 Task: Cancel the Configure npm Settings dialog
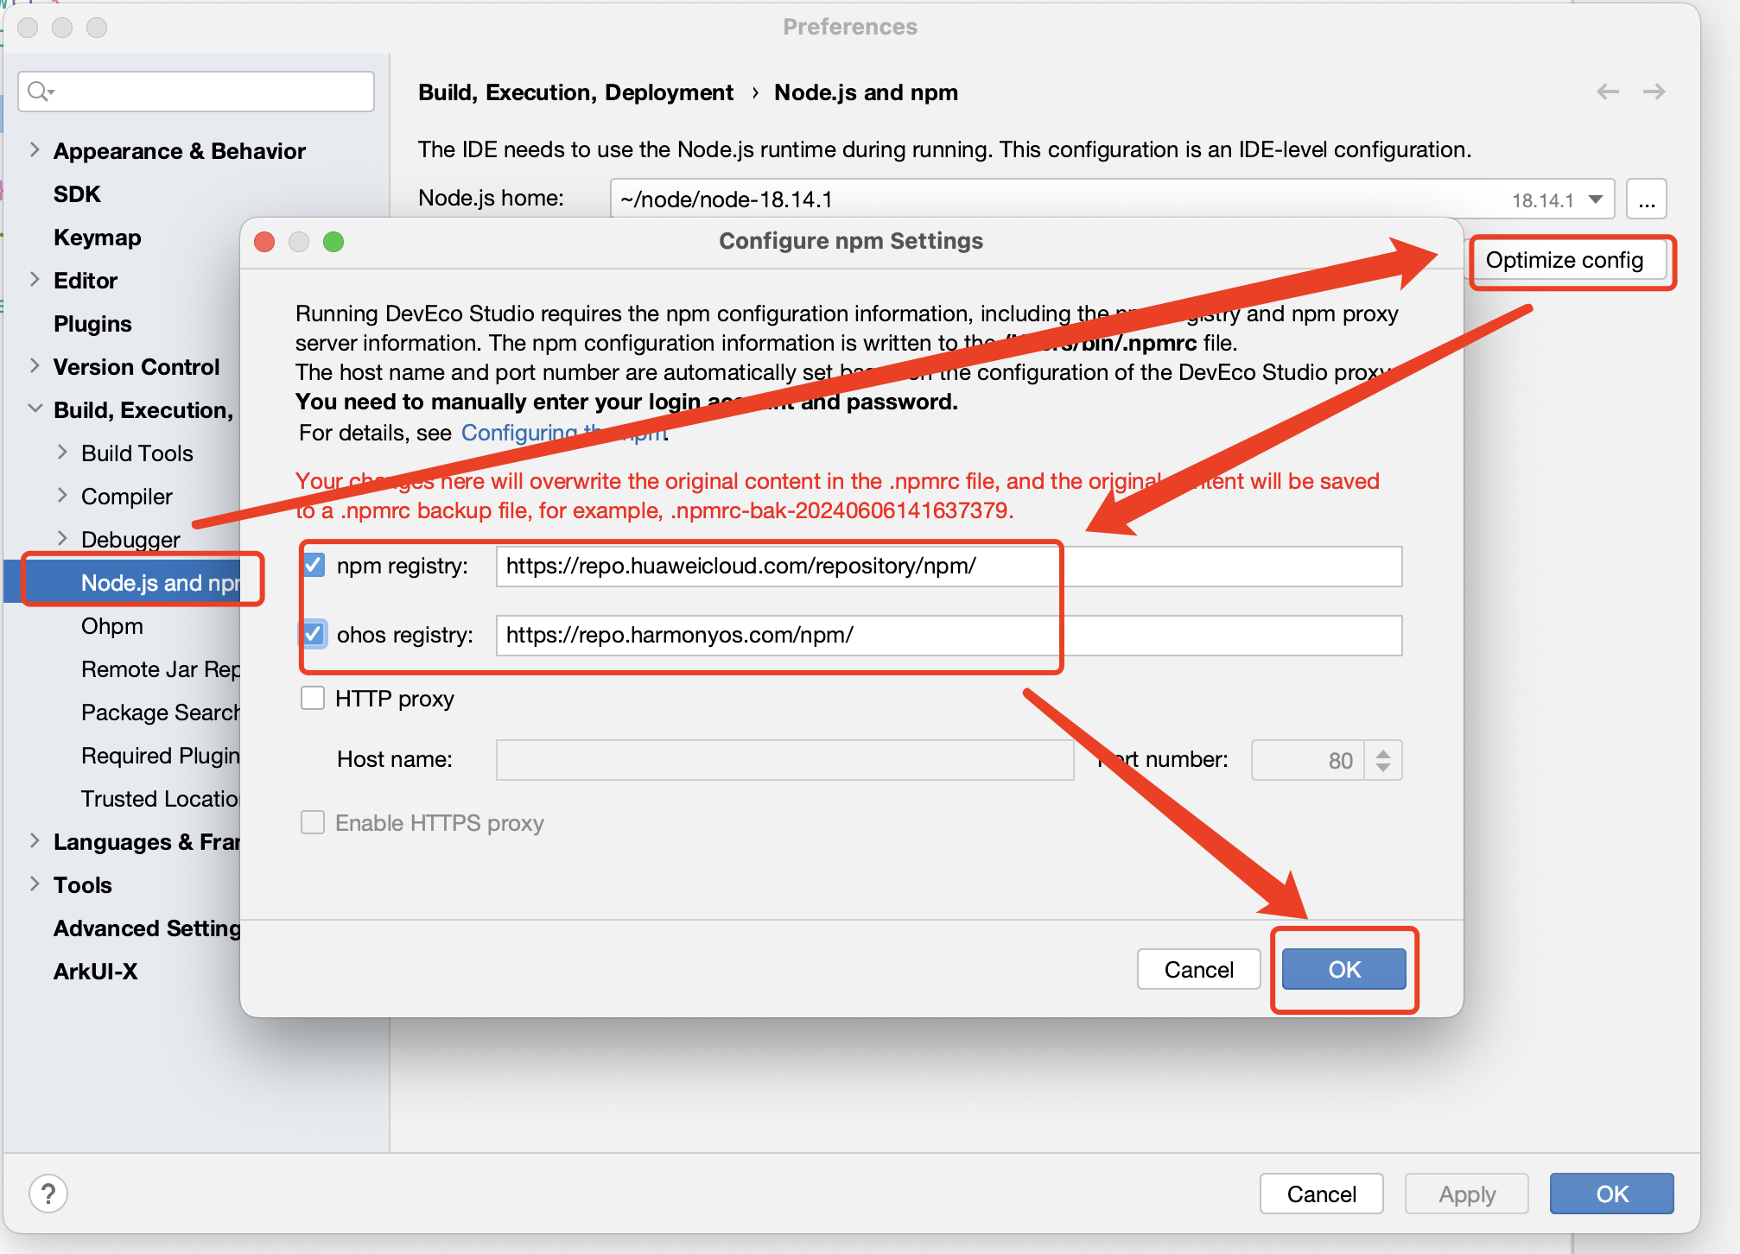click(1198, 969)
